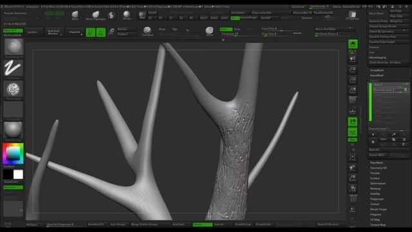Click Check Mesh Int button
This screenshot has width=412, height=232.
379,63
